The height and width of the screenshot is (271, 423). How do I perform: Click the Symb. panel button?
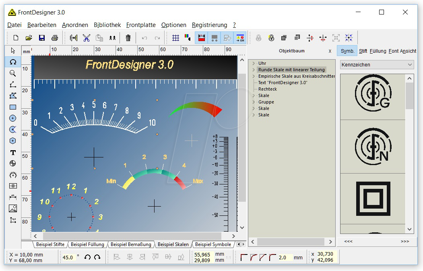(347, 51)
